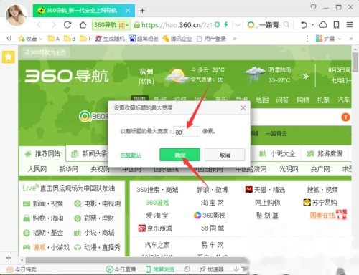The image size is (359, 275).
Task: Click the three-dot bookmark bar options
Action: pyautogui.click(x=307, y=39)
